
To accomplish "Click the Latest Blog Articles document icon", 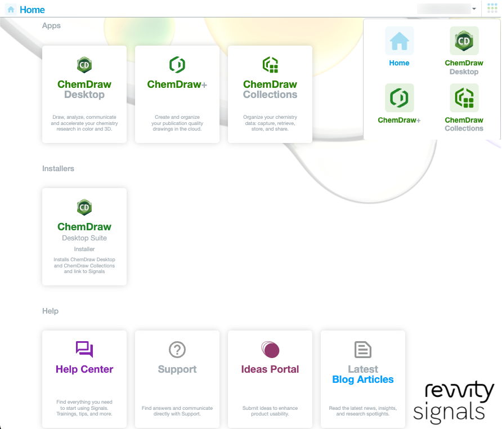I will click(362, 350).
